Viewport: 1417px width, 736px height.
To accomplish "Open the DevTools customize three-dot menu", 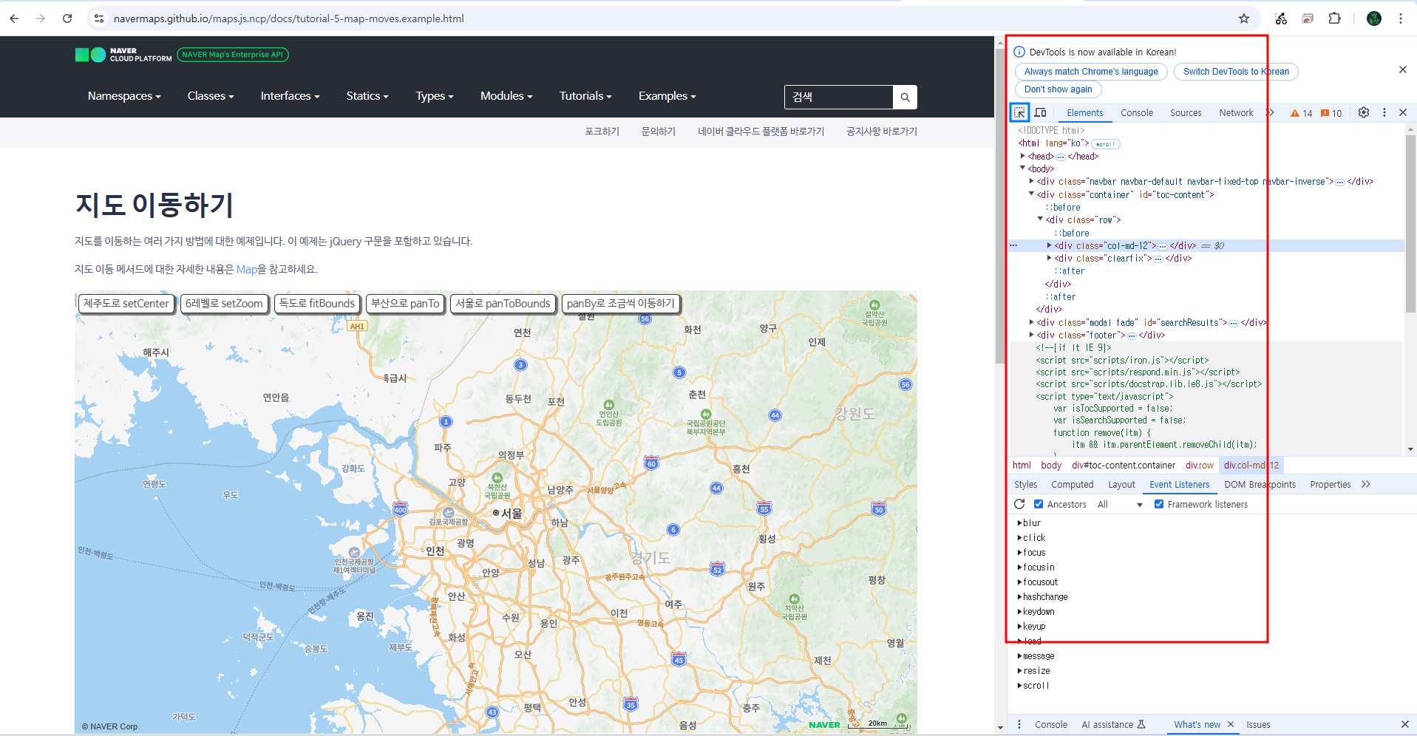I will (x=1384, y=112).
